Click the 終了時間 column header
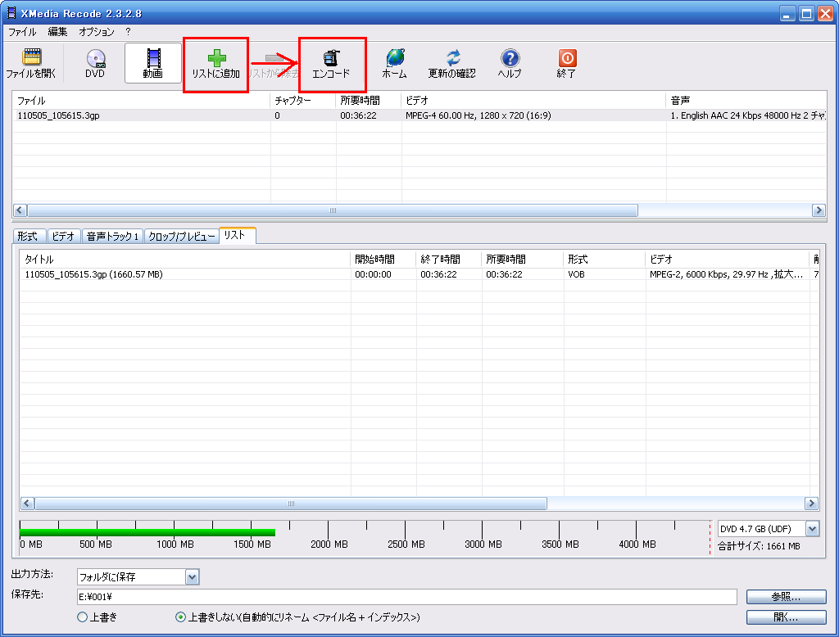This screenshot has width=839, height=637. [x=449, y=260]
